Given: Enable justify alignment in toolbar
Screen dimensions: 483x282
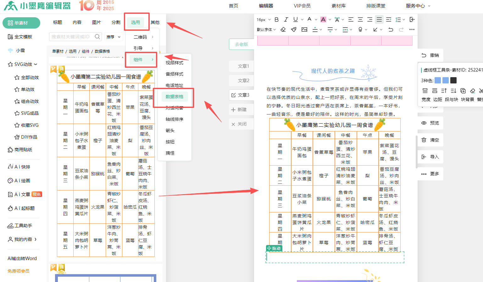Looking at the screenshot, I should click(x=379, y=19).
